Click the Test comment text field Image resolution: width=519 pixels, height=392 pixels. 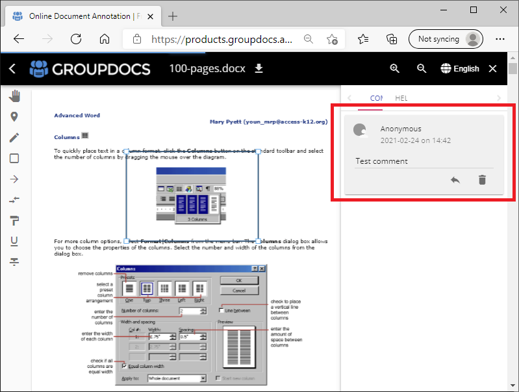424,161
